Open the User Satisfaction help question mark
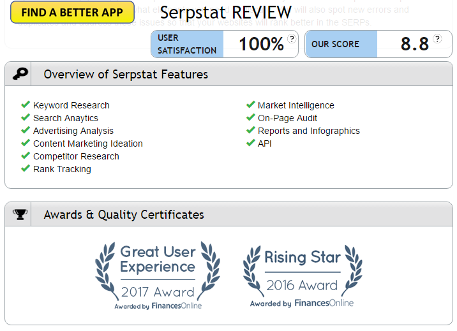Image resolution: width=457 pixels, height=331 pixels. [x=292, y=39]
